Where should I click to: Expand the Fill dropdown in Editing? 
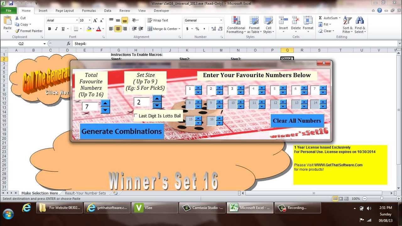pyautogui.click(x=330, y=24)
